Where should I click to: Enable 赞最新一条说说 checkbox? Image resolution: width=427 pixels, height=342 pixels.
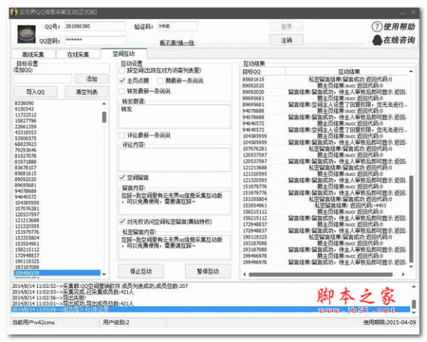click(x=160, y=81)
